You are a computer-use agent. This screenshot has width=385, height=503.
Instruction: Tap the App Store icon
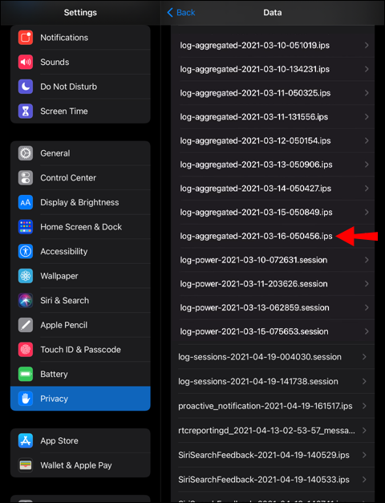[26, 440]
